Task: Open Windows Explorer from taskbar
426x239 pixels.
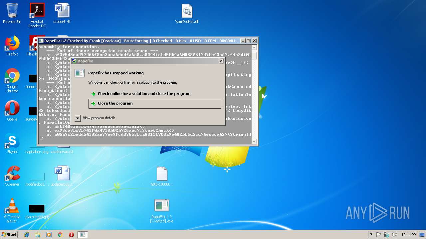Action: click(x=38, y=235)
